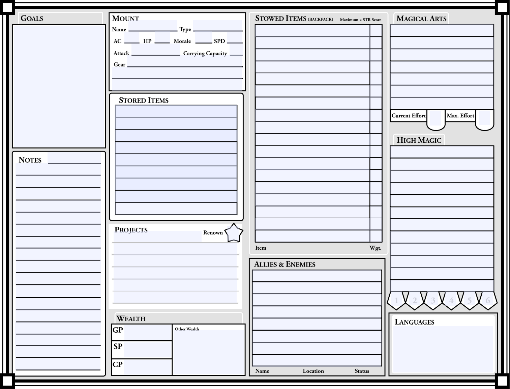Click the Mount Type field

tap(217, 26)
